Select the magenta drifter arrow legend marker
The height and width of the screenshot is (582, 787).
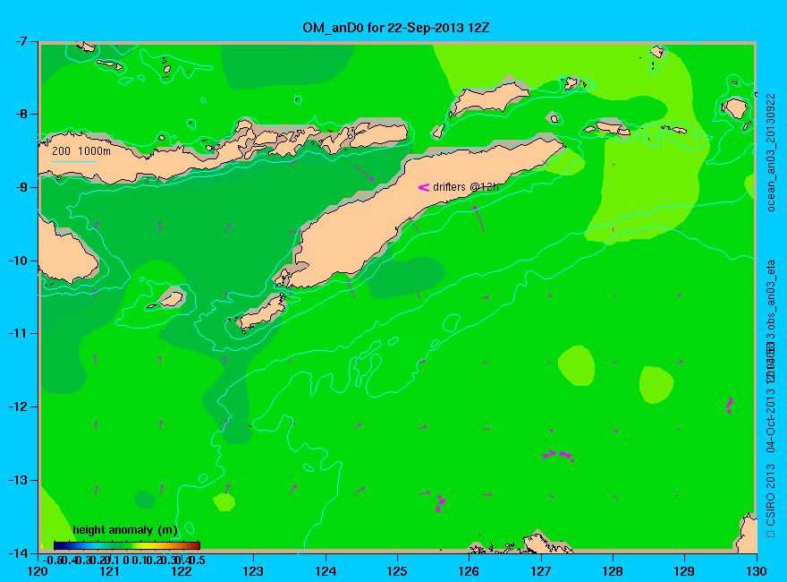[424, 187]
